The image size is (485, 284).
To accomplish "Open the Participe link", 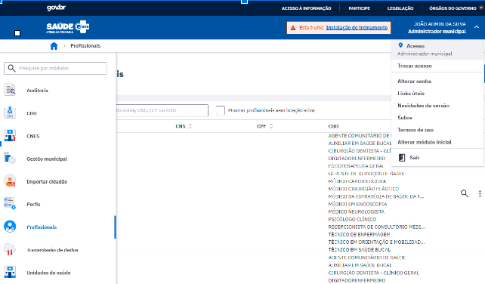I will tap(359, 8).
